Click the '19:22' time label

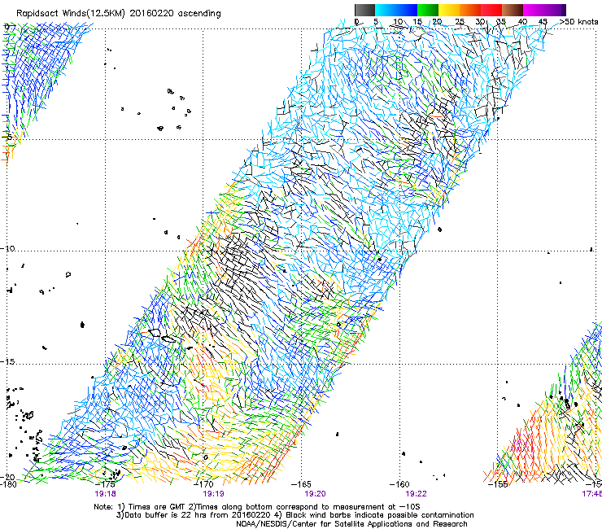[x=417, y=494]
